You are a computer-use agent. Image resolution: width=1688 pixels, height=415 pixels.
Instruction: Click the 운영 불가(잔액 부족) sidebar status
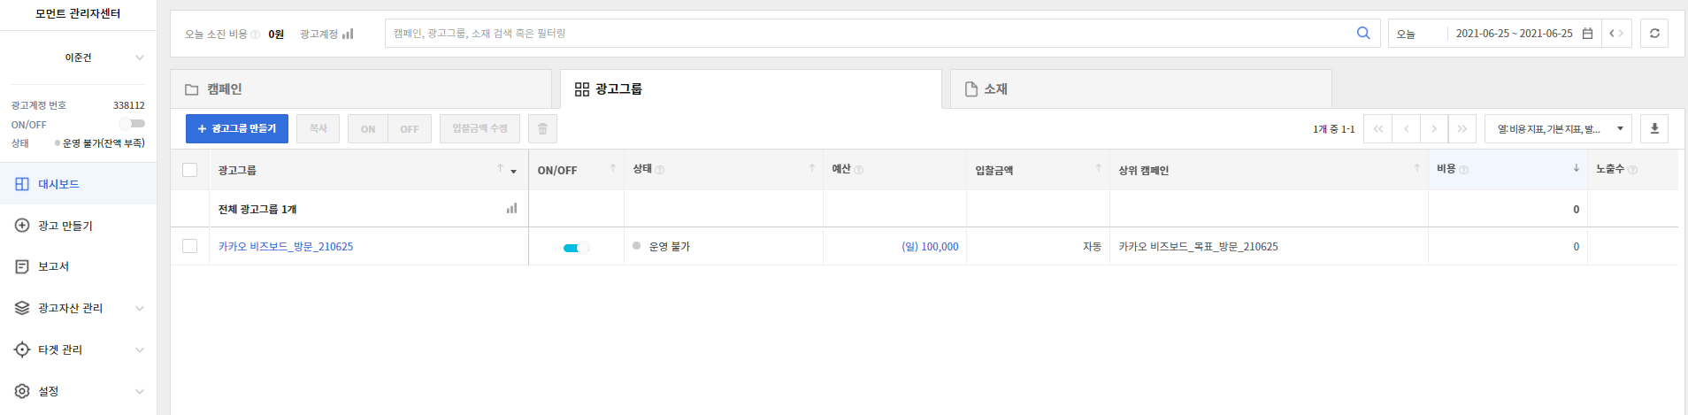pos(104,143)
